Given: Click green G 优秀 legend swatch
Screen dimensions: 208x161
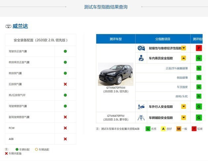Looking at the screenshot, I should [148, 129].
